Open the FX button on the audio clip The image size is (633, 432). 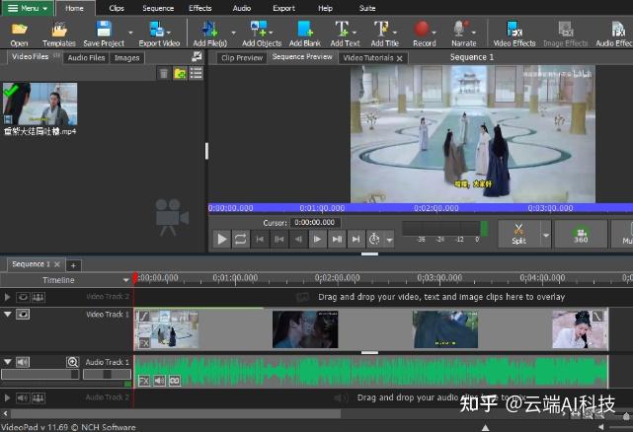[x=144, y=381]
